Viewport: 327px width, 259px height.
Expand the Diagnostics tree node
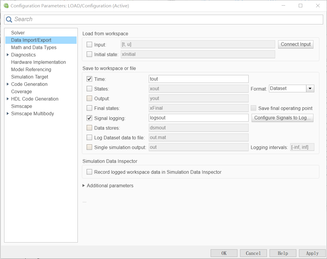pos(8,55)
